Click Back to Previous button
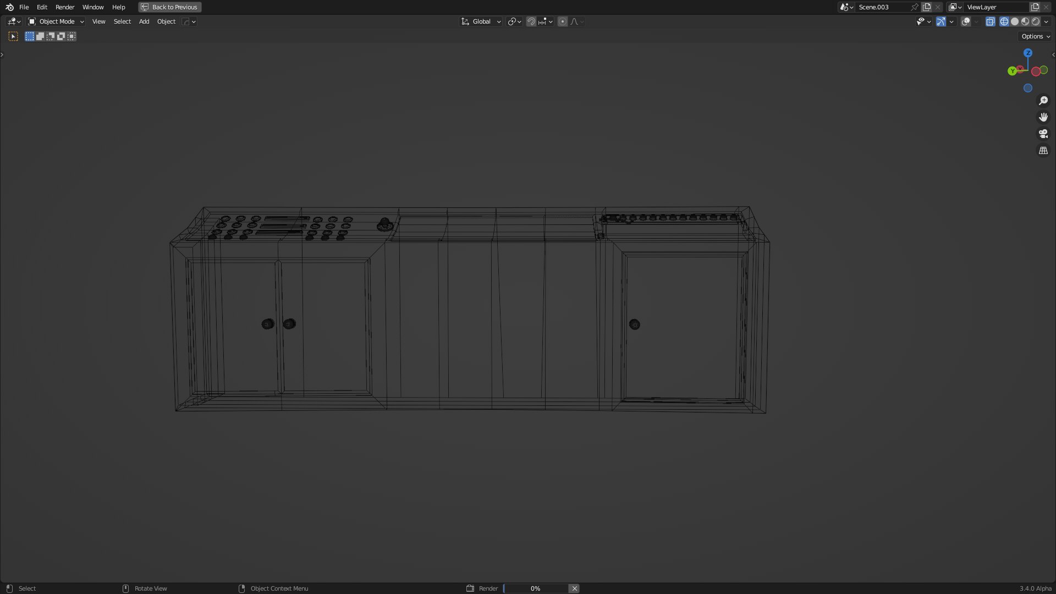Viewport: 1056px width, 594px height. tap(170, 7)
